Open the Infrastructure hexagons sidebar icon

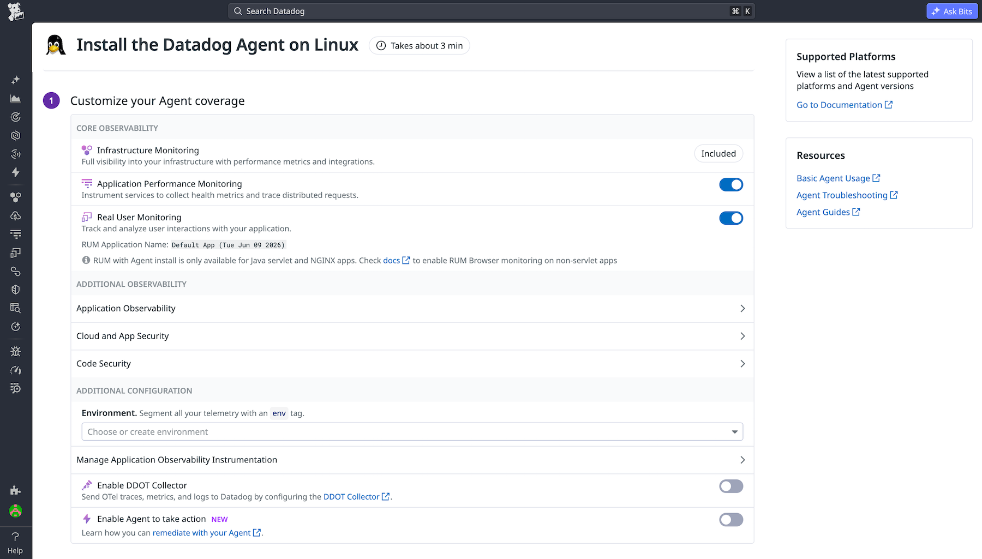click(x=16, y=197)
